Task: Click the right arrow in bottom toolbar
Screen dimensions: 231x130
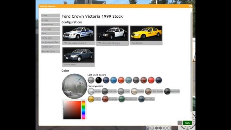Action: (x=160, y=128)
